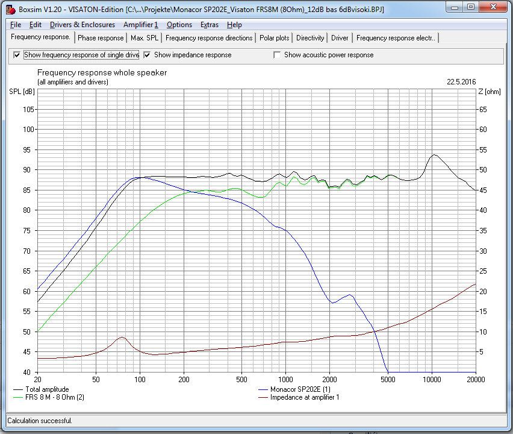Switch to Max. SPL tab
The width and height of the screenshot is (513, 434).
point(145,38)
